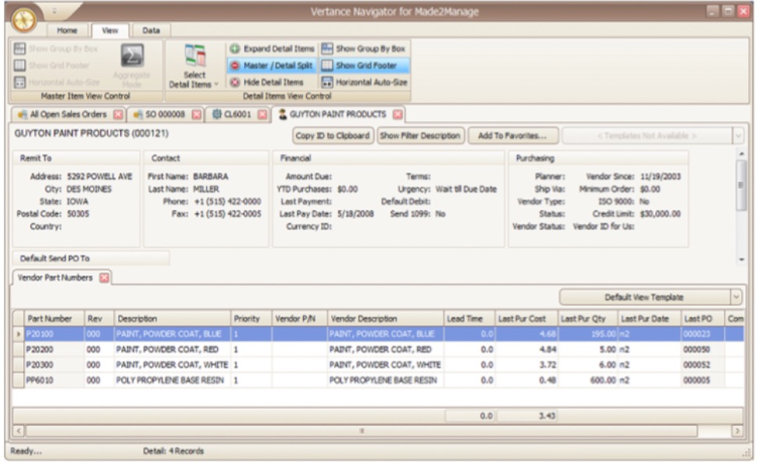Close the Vendor Part Numbers tab

pos(103,278)
